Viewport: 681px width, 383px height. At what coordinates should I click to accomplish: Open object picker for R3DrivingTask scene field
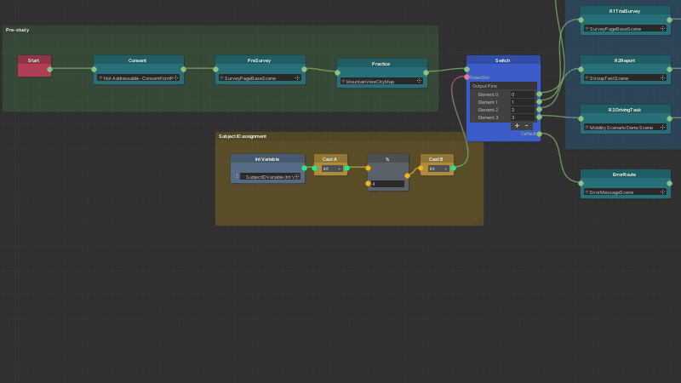pos(663,127)
